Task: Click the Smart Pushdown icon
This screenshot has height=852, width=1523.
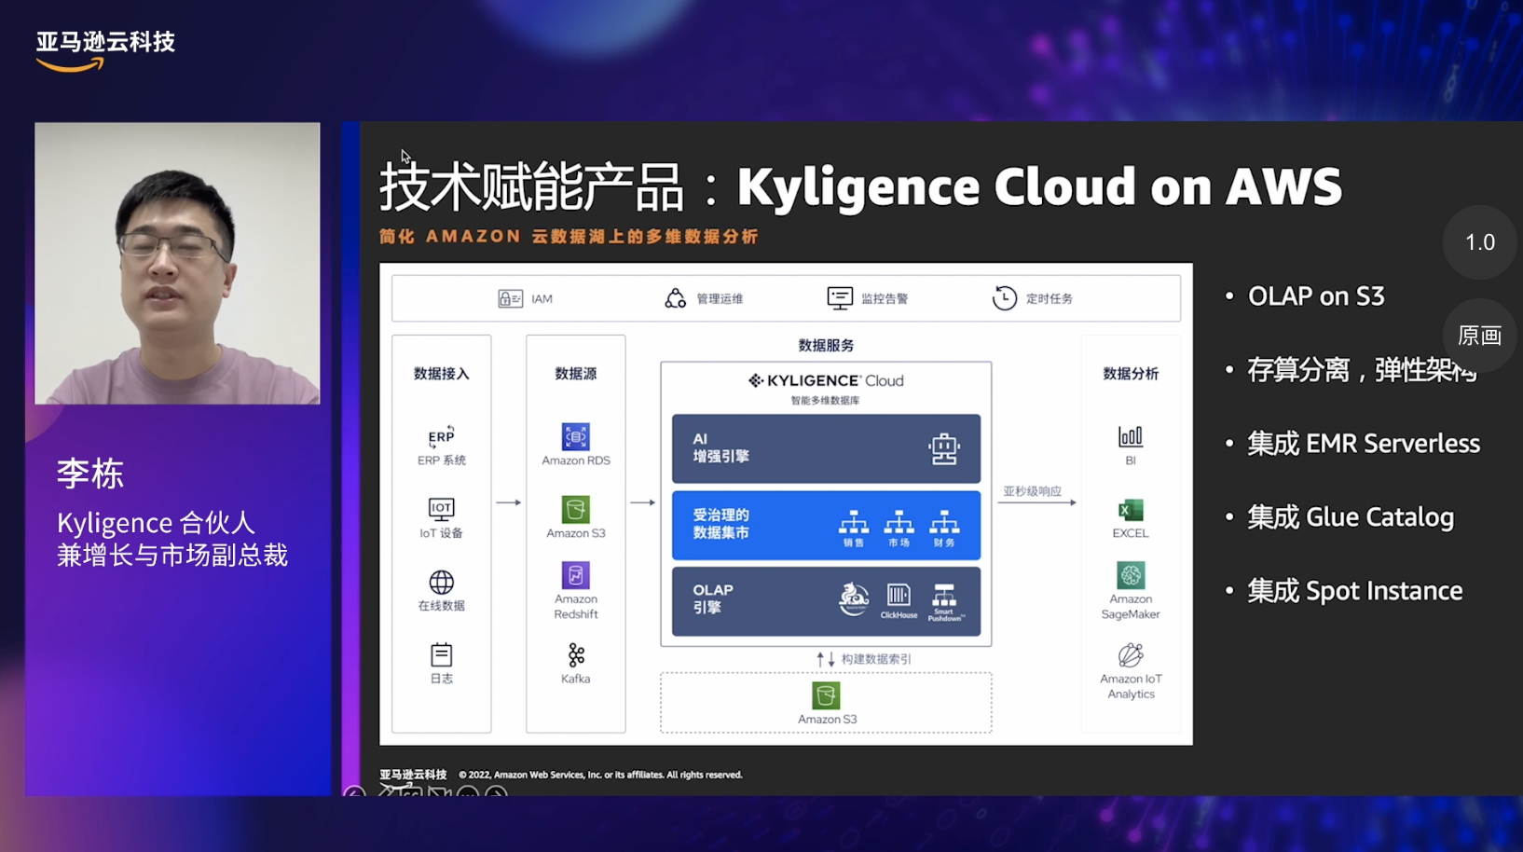Action: coord(944,597)
